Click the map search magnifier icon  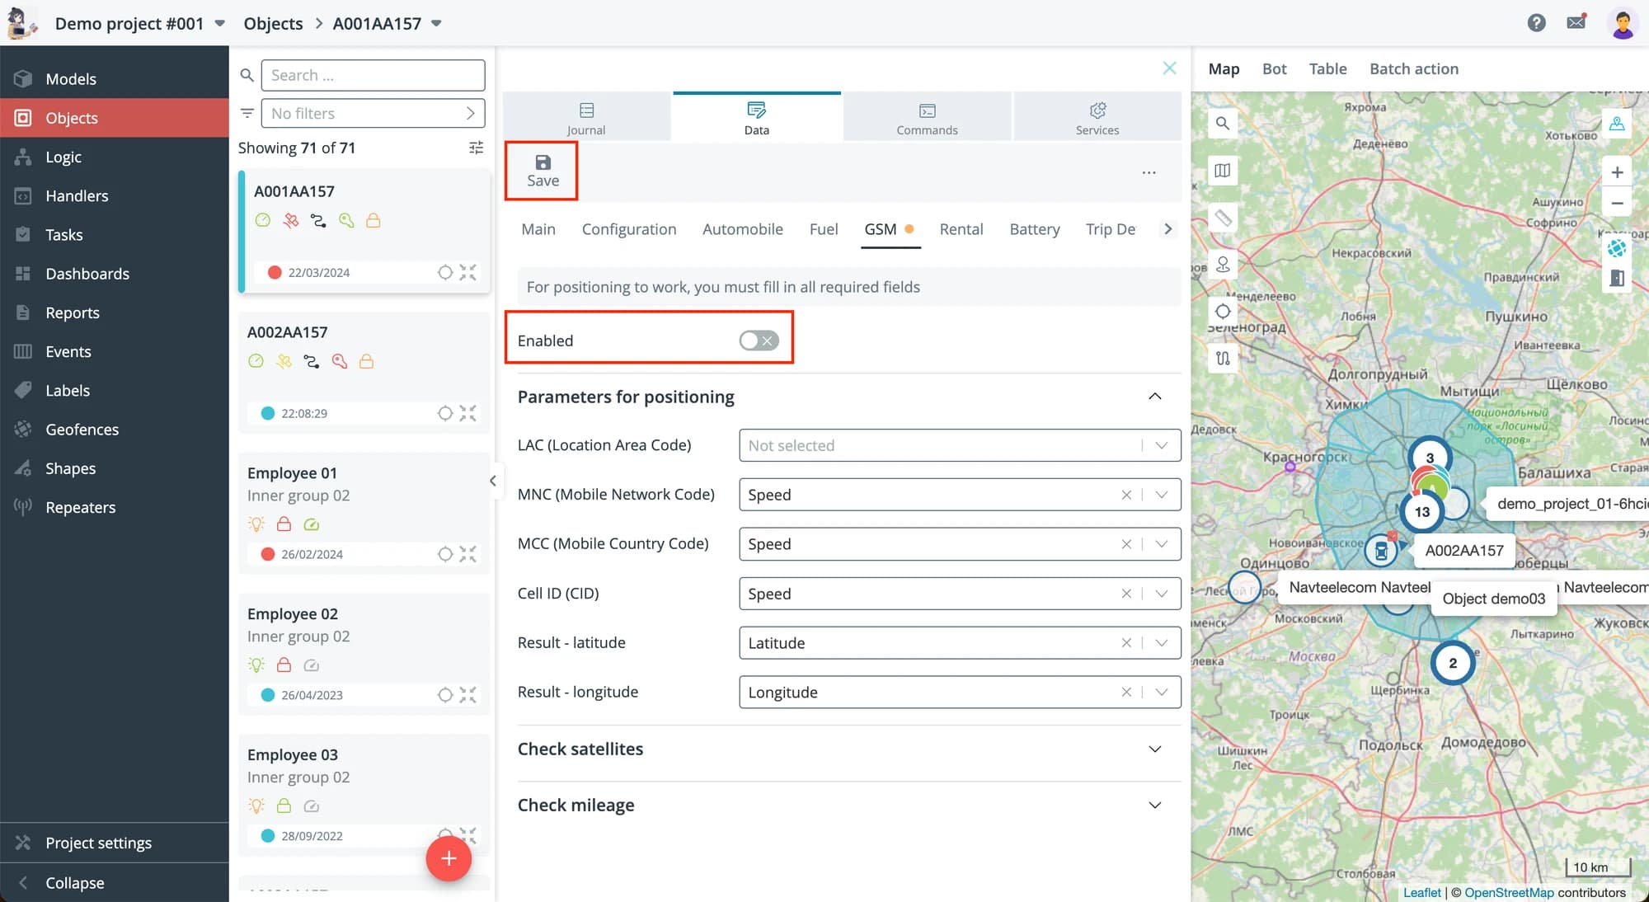(1223, 124)
